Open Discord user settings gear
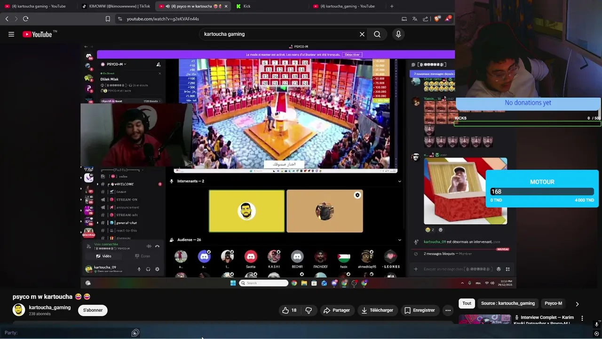 coord(157,269)
